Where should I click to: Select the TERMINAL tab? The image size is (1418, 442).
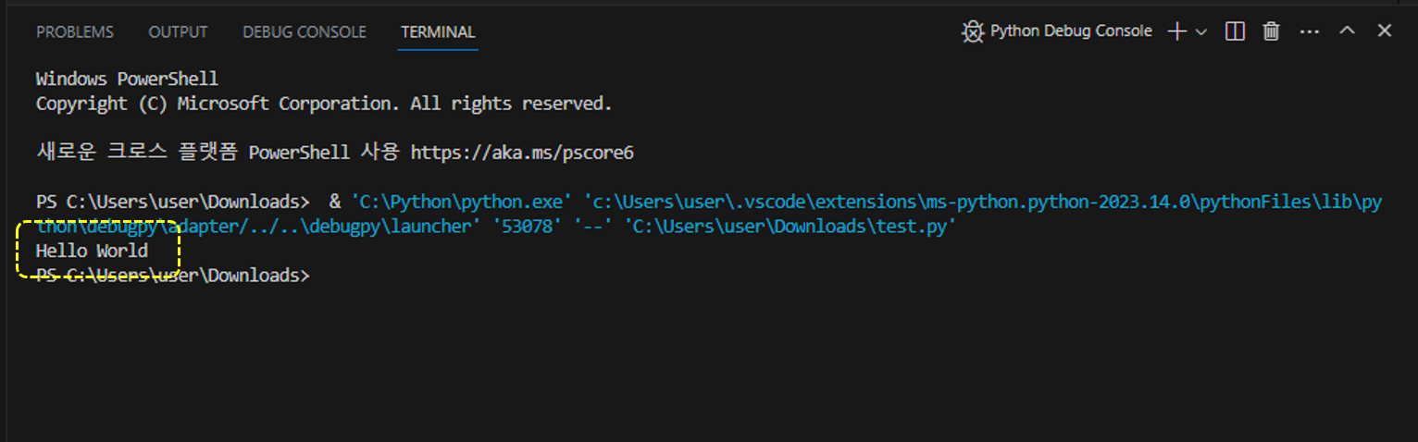click(438, 32)
